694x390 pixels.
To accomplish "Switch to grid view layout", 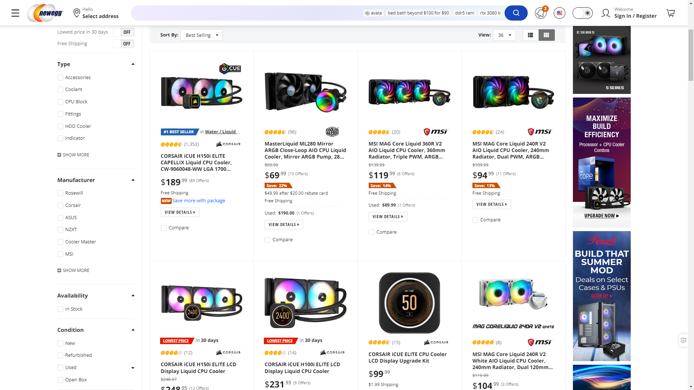I will 547,35.
